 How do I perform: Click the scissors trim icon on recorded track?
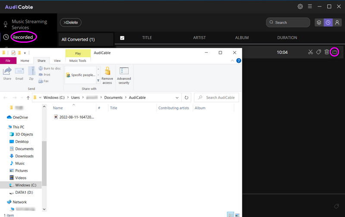[310, 52]
